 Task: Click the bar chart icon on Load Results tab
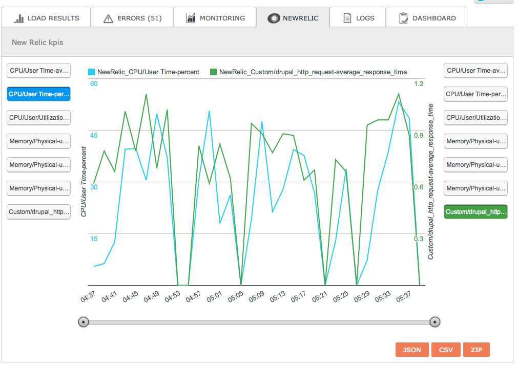(x=19, y=18)
